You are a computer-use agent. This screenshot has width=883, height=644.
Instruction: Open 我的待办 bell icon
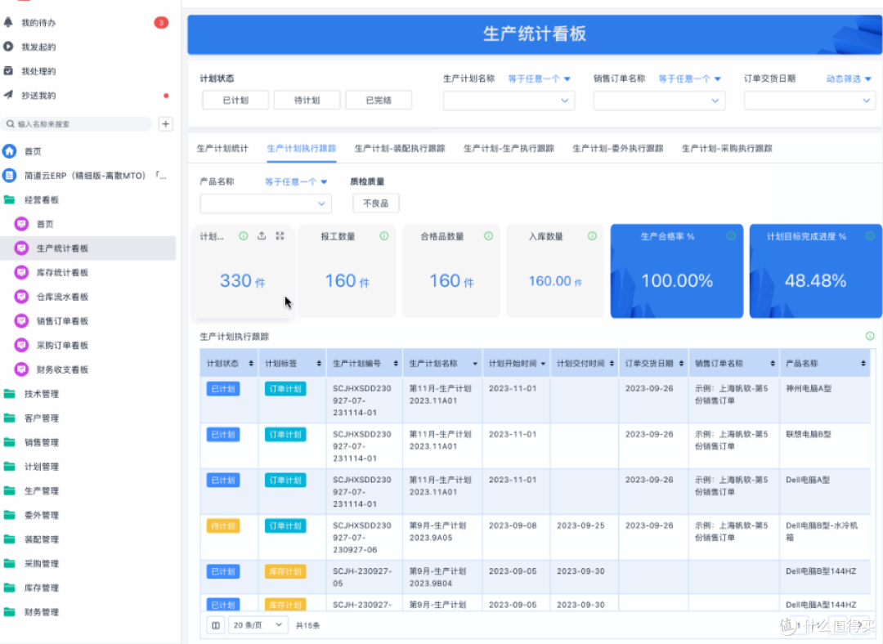coord(8,23)
